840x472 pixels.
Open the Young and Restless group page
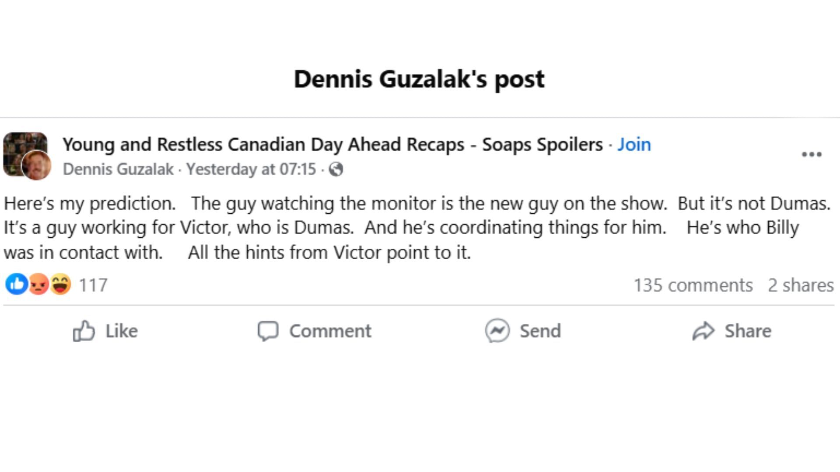click(332, 144)
